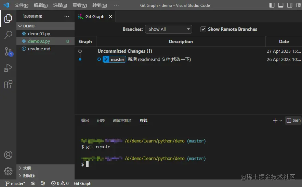Click the Description column header
The height and width of the screenshot is (187, 302).
181,41
